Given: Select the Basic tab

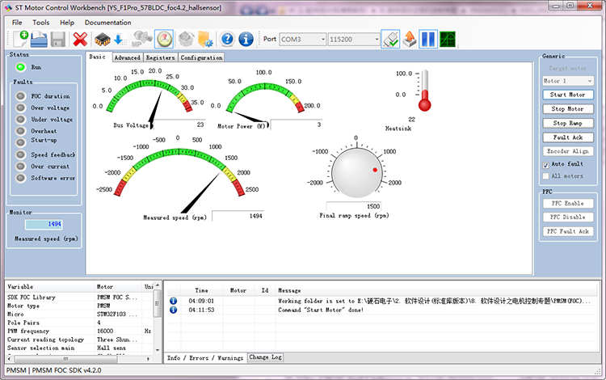Looking at the screenshot, I should point(98,57).
